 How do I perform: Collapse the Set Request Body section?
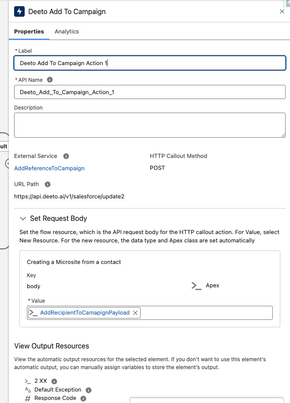pos(23,219)
